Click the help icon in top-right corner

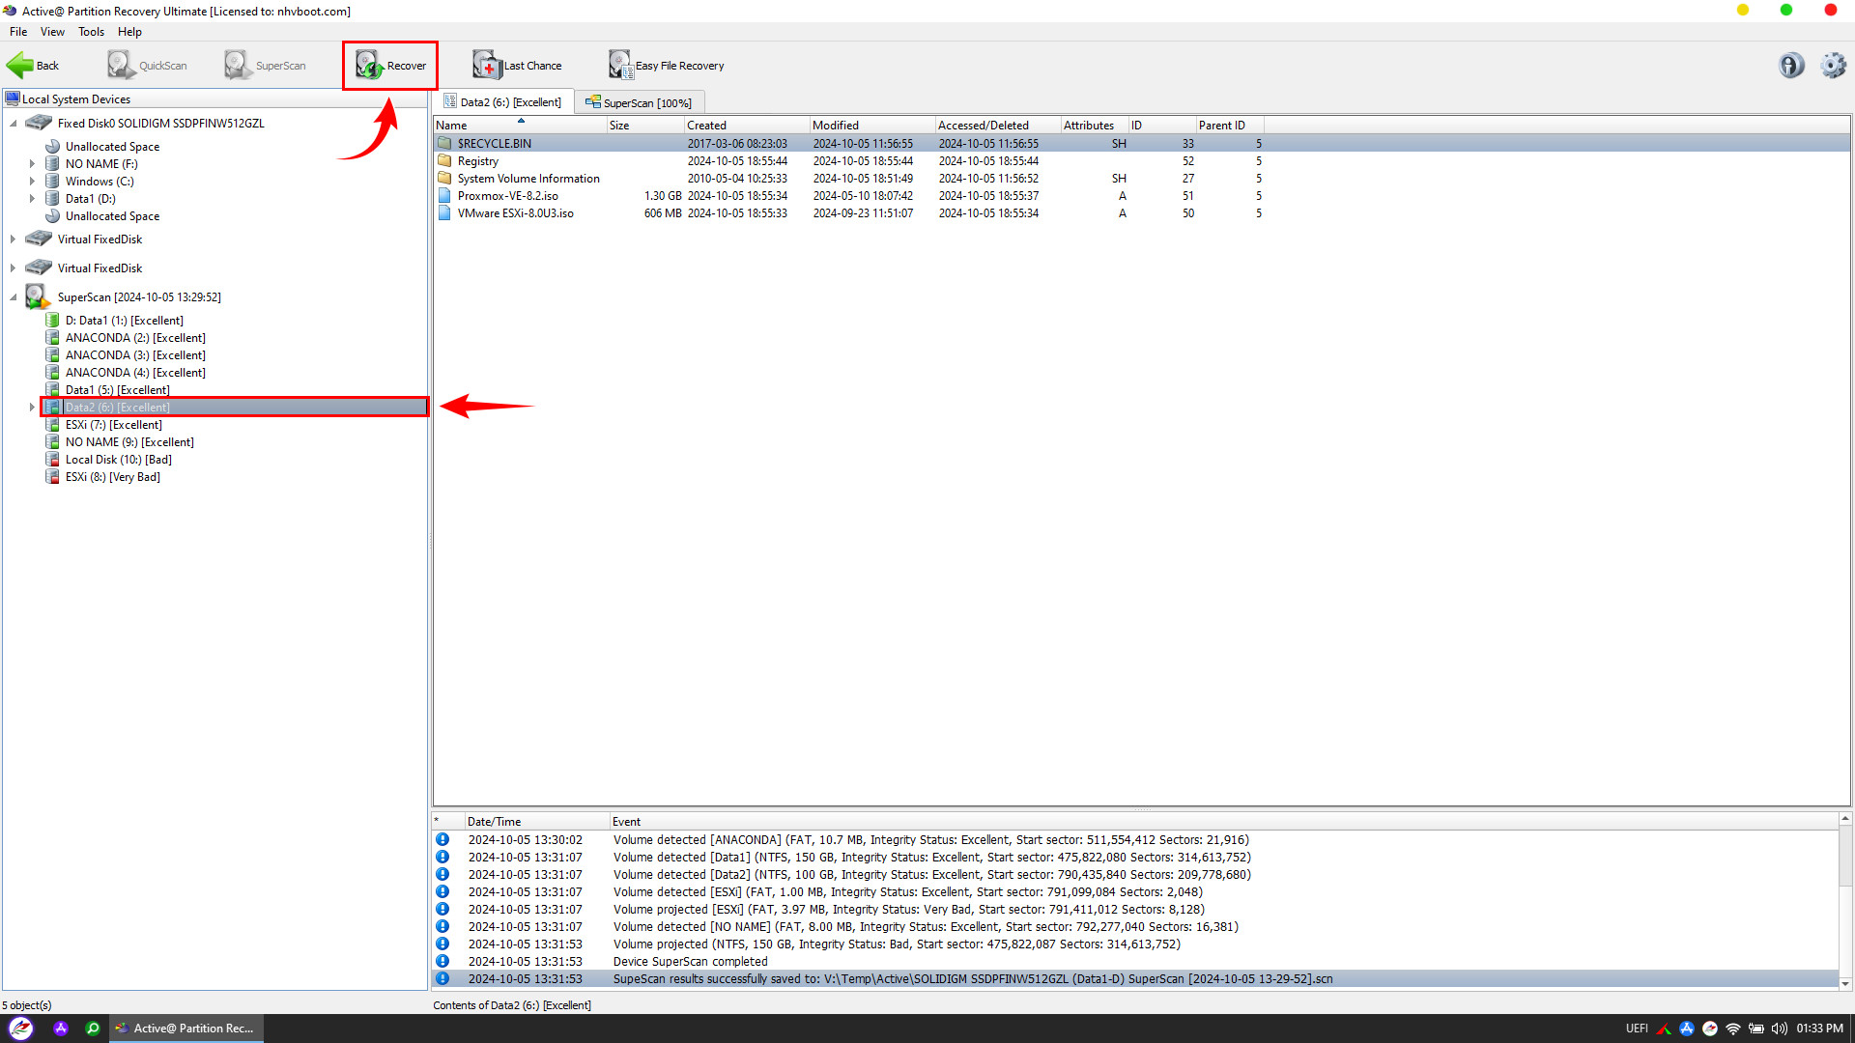click(1791, 65)
